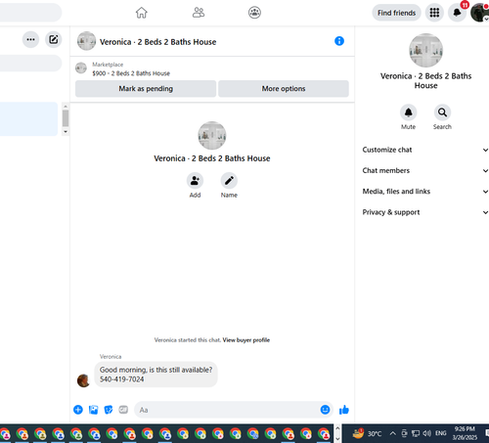
Task: Click the center listing photo above chat name
Action: click(x=212, y=136)
